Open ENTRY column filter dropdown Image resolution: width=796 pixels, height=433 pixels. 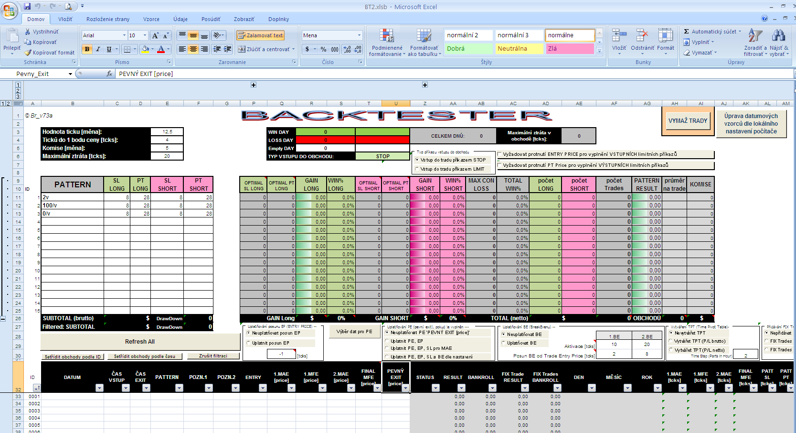(263, 388)
